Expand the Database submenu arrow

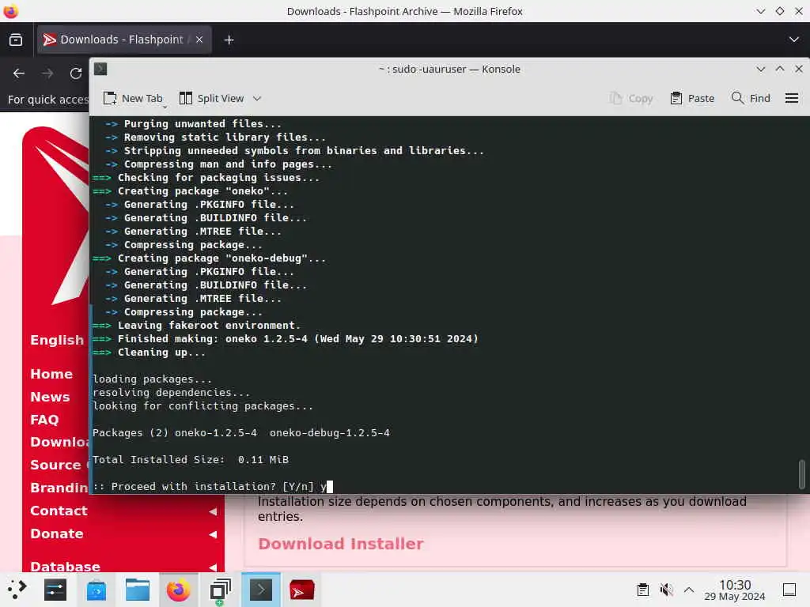[x=213, y=567]
